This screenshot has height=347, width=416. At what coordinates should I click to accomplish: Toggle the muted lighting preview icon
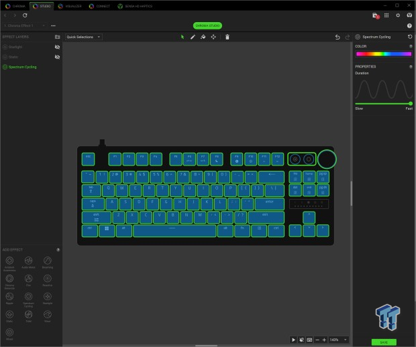point(301,340)
